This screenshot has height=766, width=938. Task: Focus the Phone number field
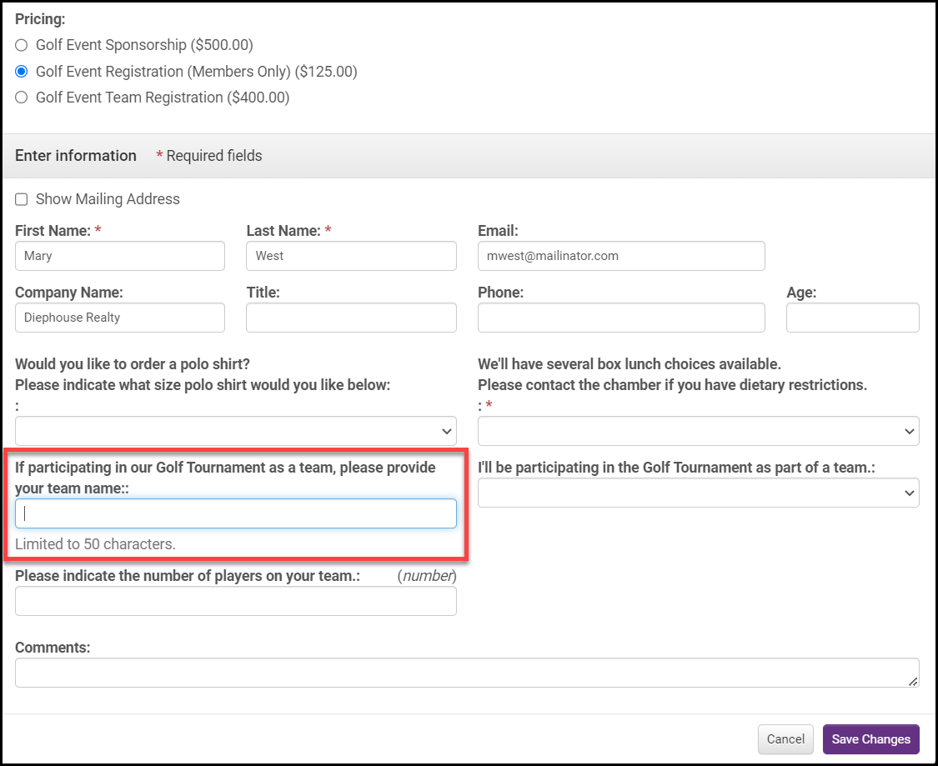pos(621,318)
